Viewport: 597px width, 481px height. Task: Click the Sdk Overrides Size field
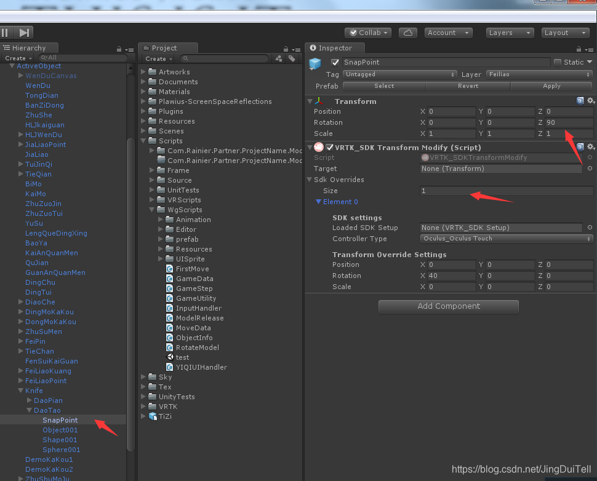tap(507, 191)
